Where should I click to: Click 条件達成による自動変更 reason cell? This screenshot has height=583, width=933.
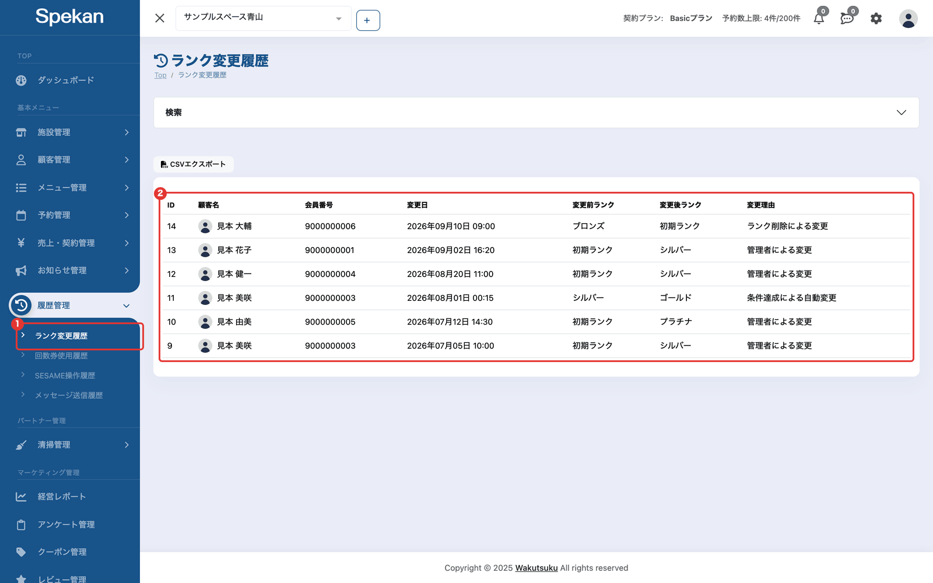[792, 298]
